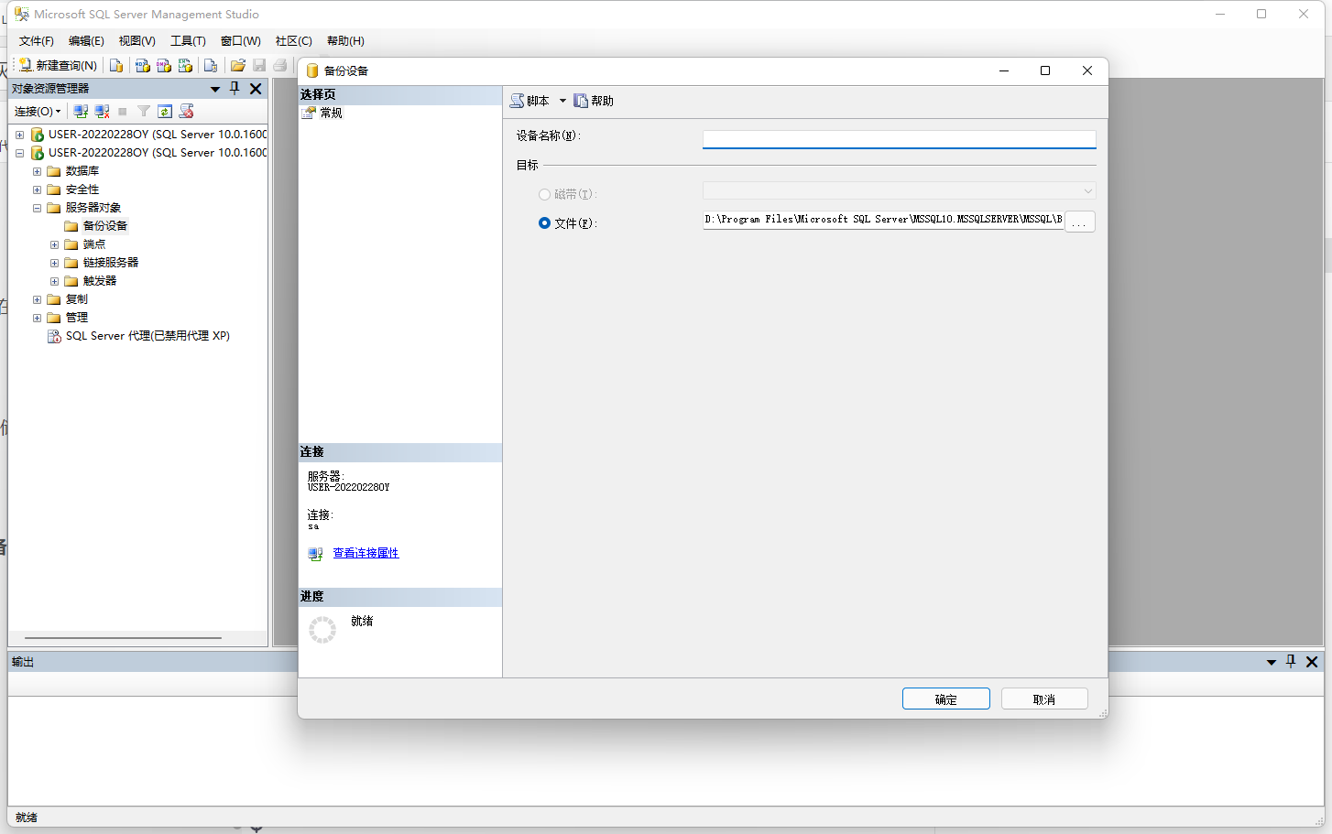
Task: Click the connection properties computer icon
Action: tap(316, 554)
